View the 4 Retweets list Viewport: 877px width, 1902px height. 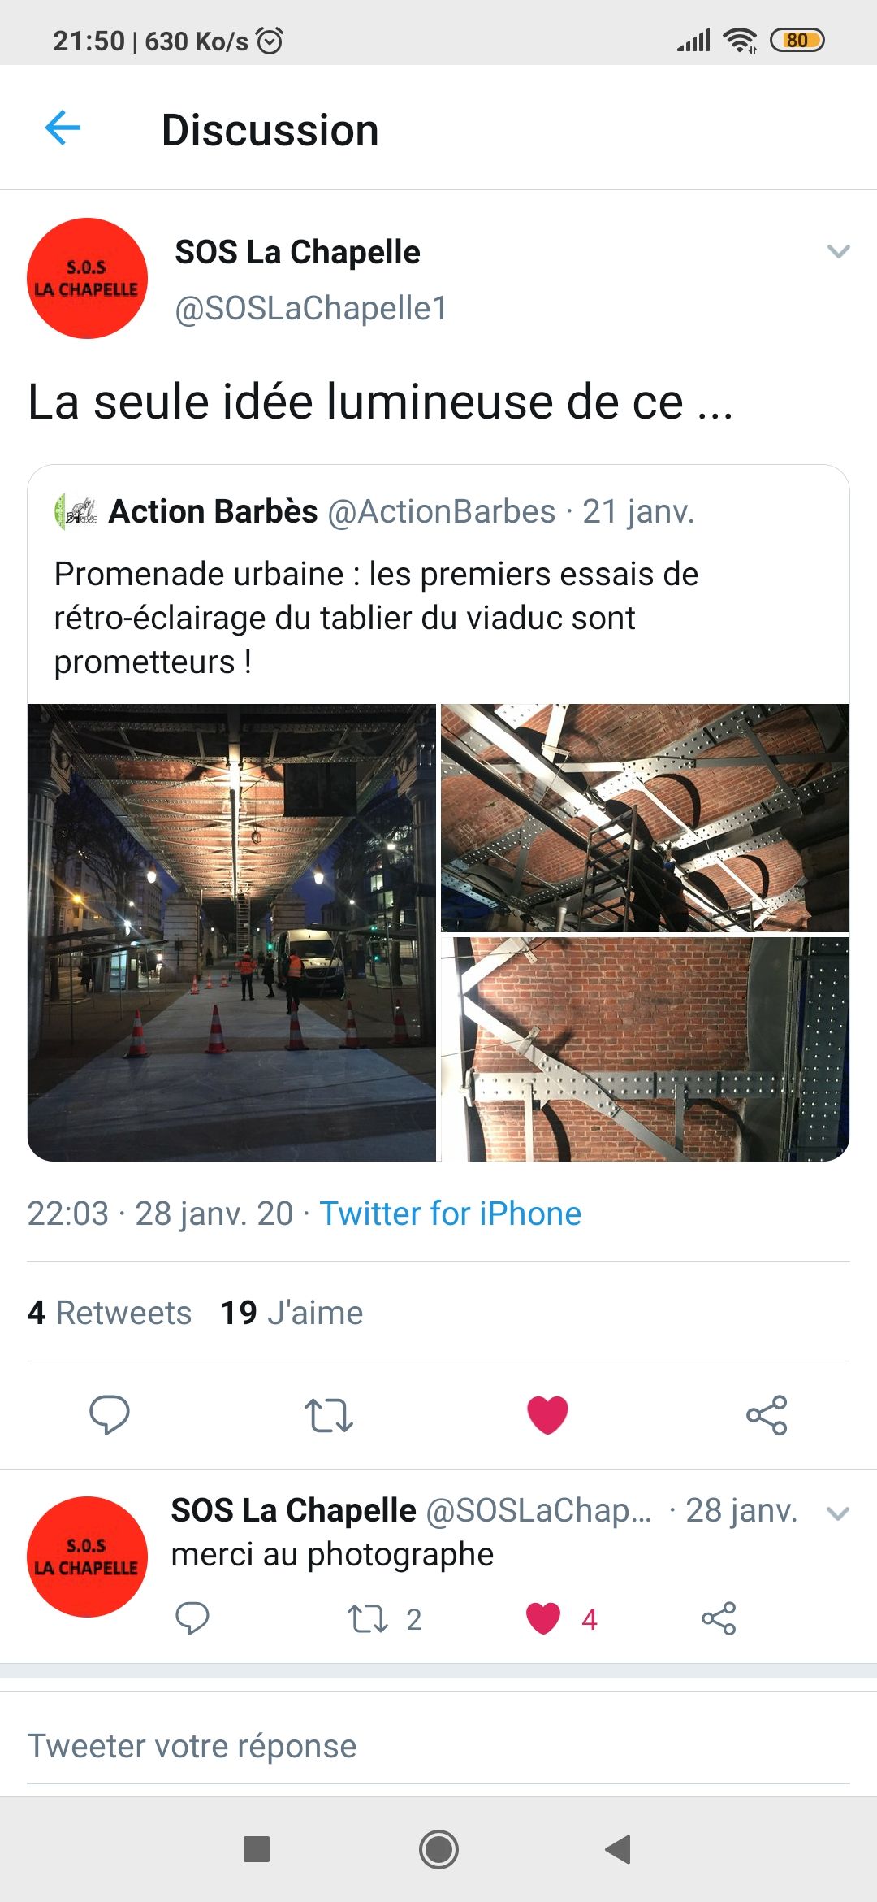tap(109, 1313)
